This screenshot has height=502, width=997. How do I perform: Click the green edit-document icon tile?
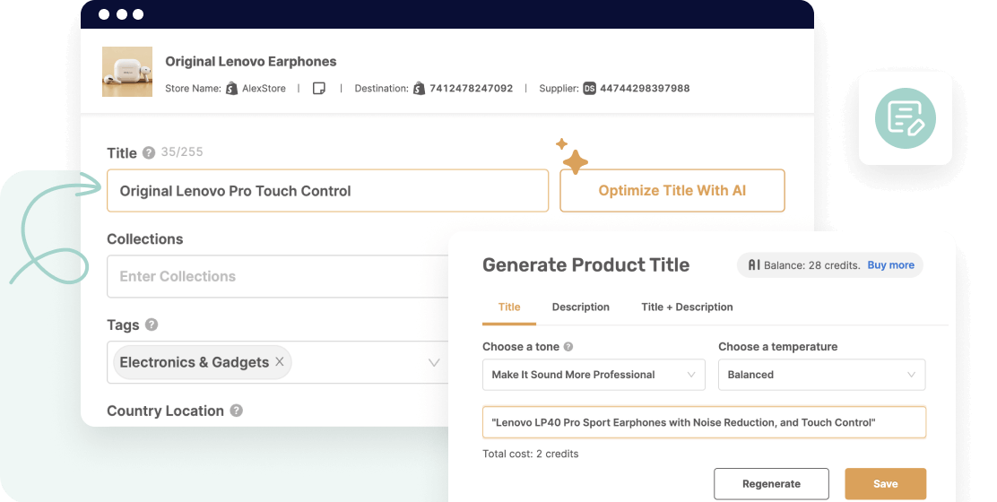[906, 118]
